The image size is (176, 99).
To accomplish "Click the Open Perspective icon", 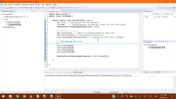I will (x=171, y=8).
